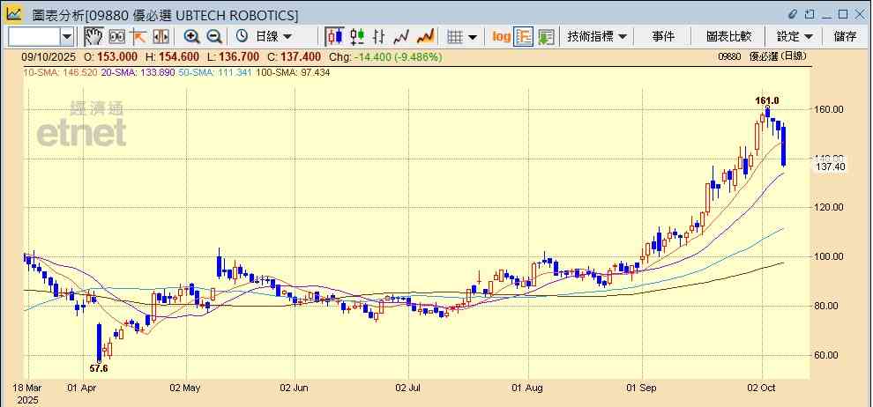The width and height of the screenshot is (873, 407).
Task: Click the zoom out magnifier icon
Action: pos(213,36)
